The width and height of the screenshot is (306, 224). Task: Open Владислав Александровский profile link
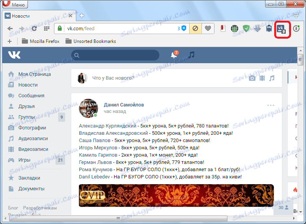coord(113,133)
